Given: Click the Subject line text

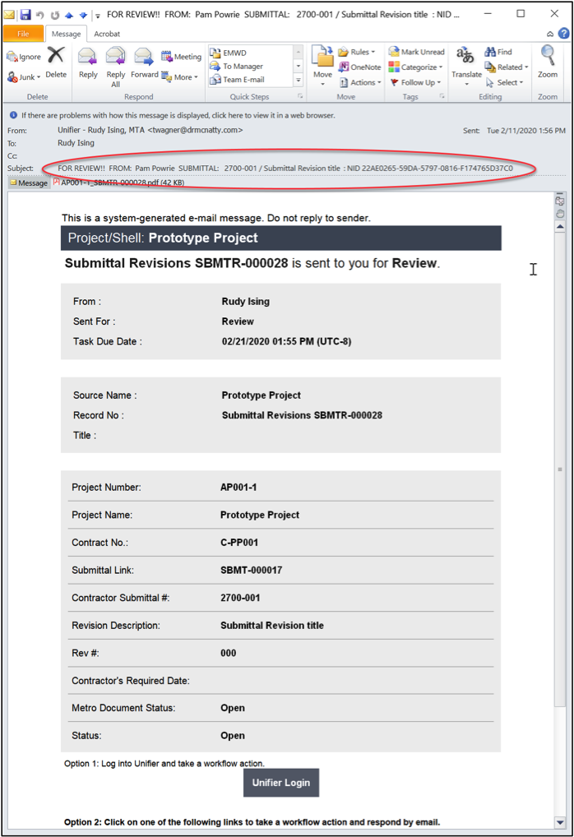Looking at the screenshot, I should pos(285,169).
